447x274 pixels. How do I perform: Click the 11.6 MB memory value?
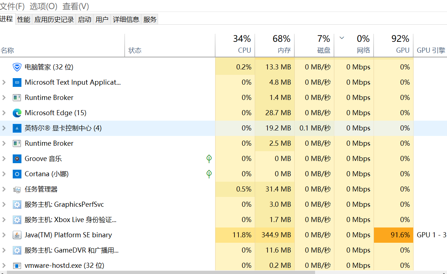tap(278, 250)
